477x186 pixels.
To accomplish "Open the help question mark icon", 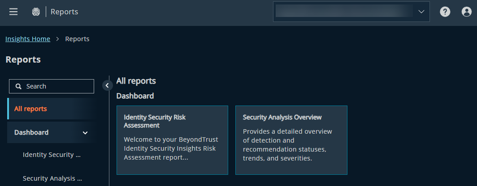I will click(x=445, y=12).
